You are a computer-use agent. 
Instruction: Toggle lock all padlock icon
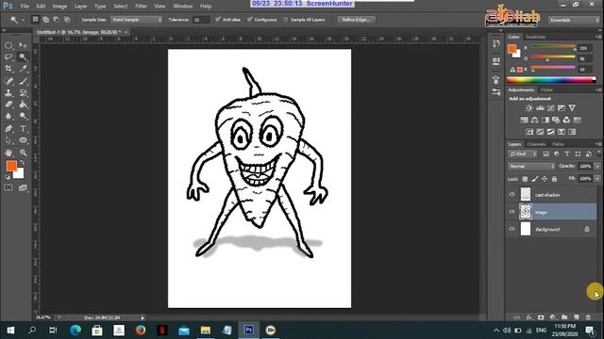(554, 179)
